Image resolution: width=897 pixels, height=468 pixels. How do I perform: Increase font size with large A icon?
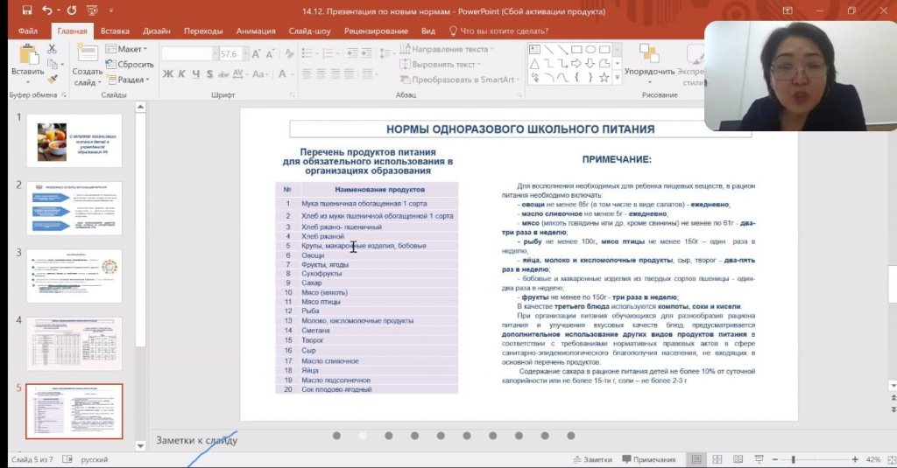coord(256,53)
